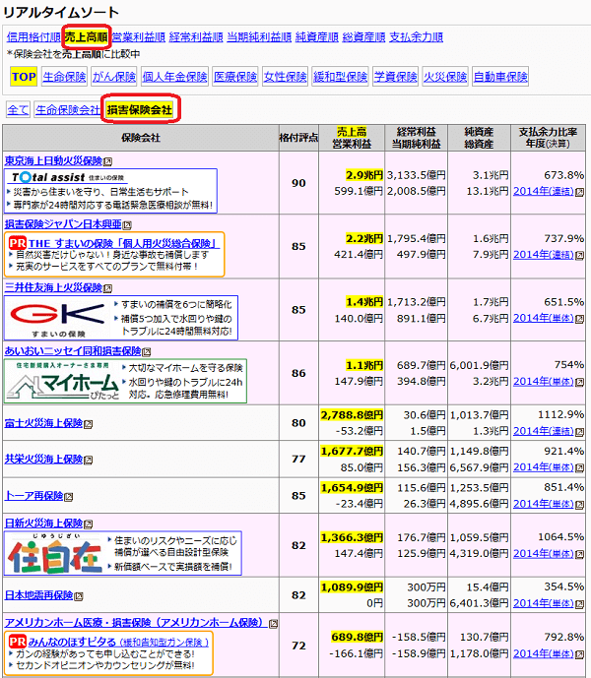
Task: Open 火災保険 category
Action: 445,77
